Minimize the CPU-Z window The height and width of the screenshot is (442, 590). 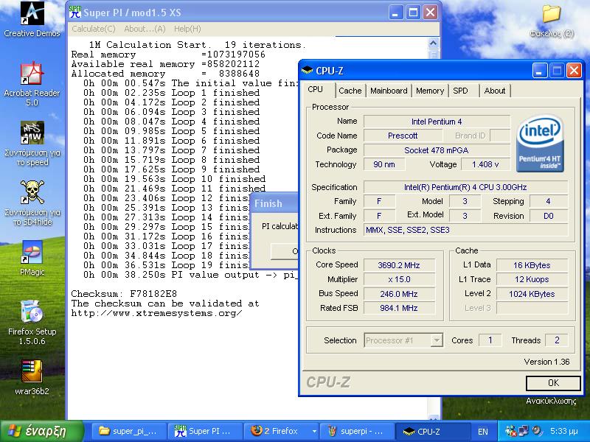(x=539, y=71)
